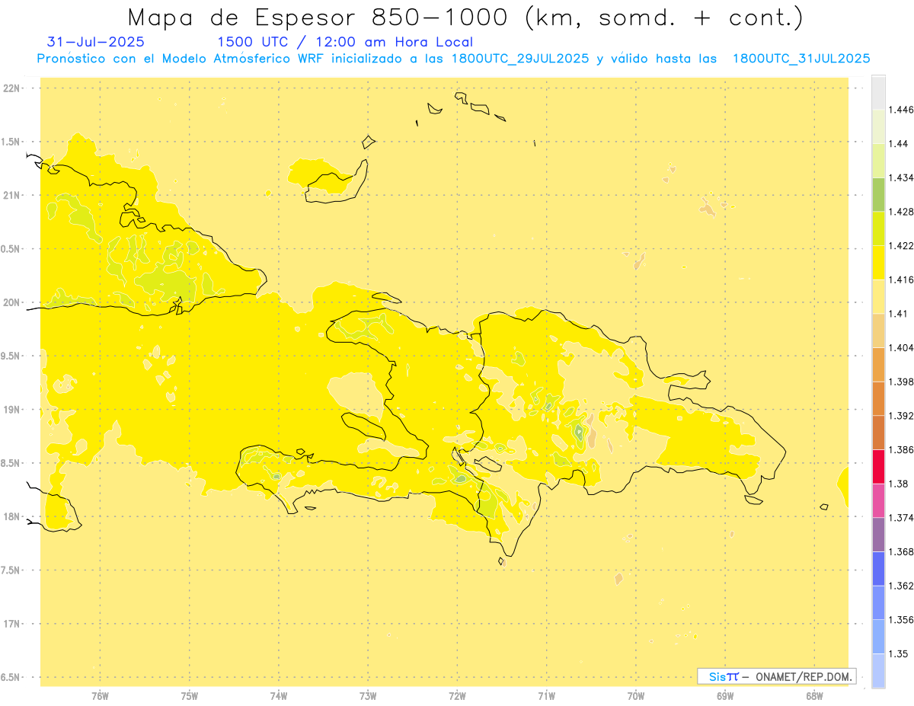Click the "1500 UTC / 12:00 am Hora Local" text
Screen dimensions: 914x706
(x=346, y=42)
